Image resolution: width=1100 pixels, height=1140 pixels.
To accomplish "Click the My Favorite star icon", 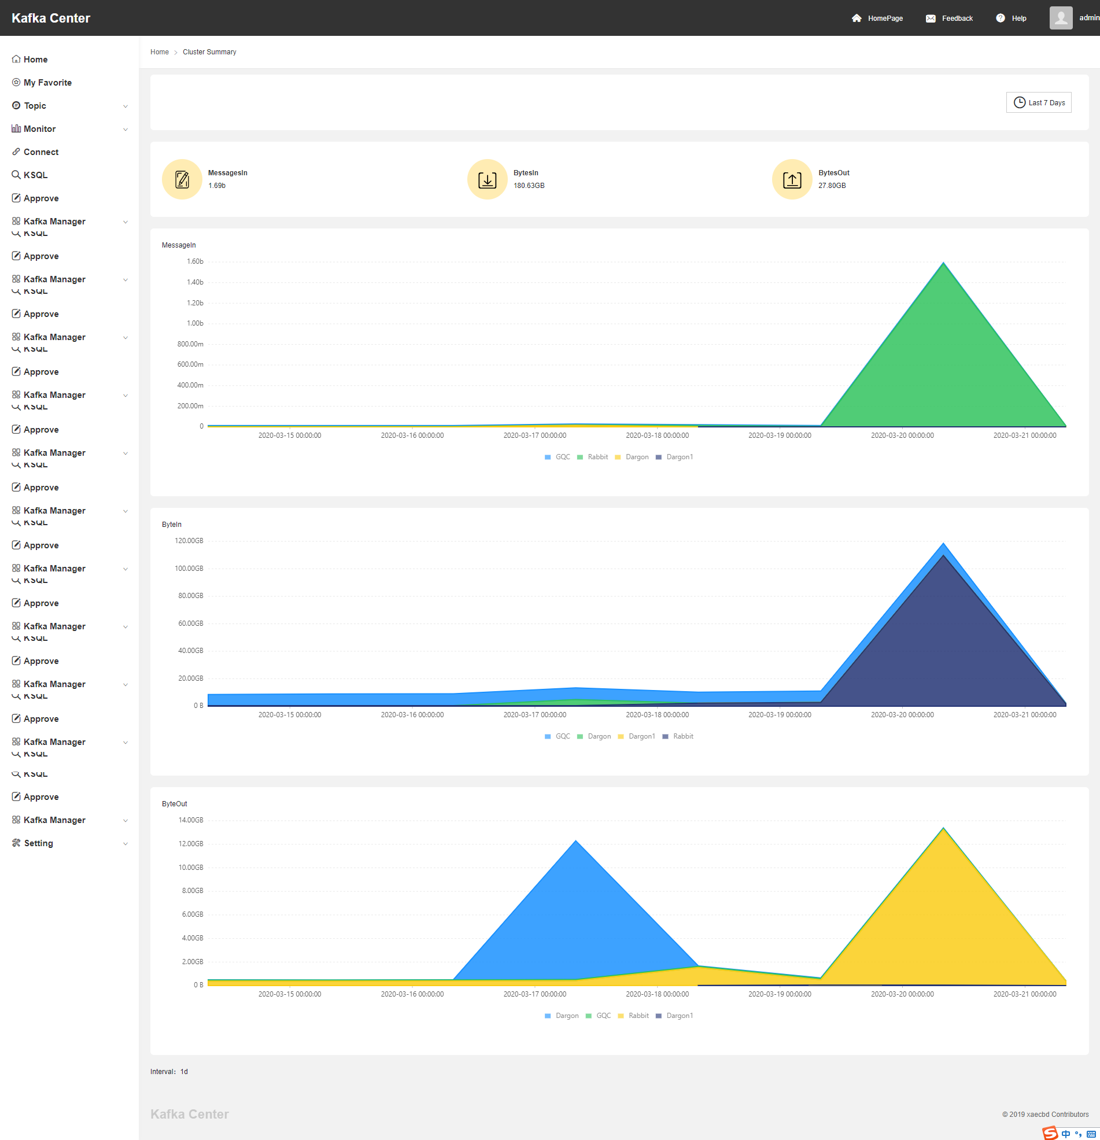I will pyautogui.click(x=16, y=82).
